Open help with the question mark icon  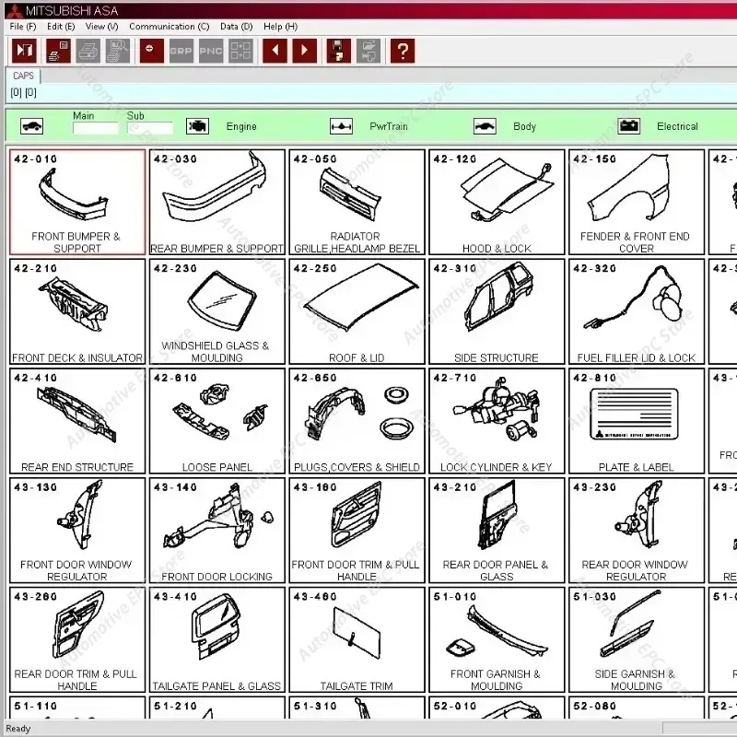403,51
